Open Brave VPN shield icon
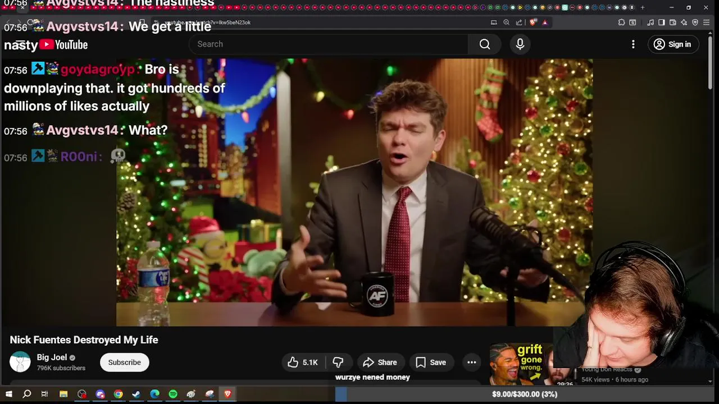719x404 pixels. pyautogui.click(x=695, y=22)
